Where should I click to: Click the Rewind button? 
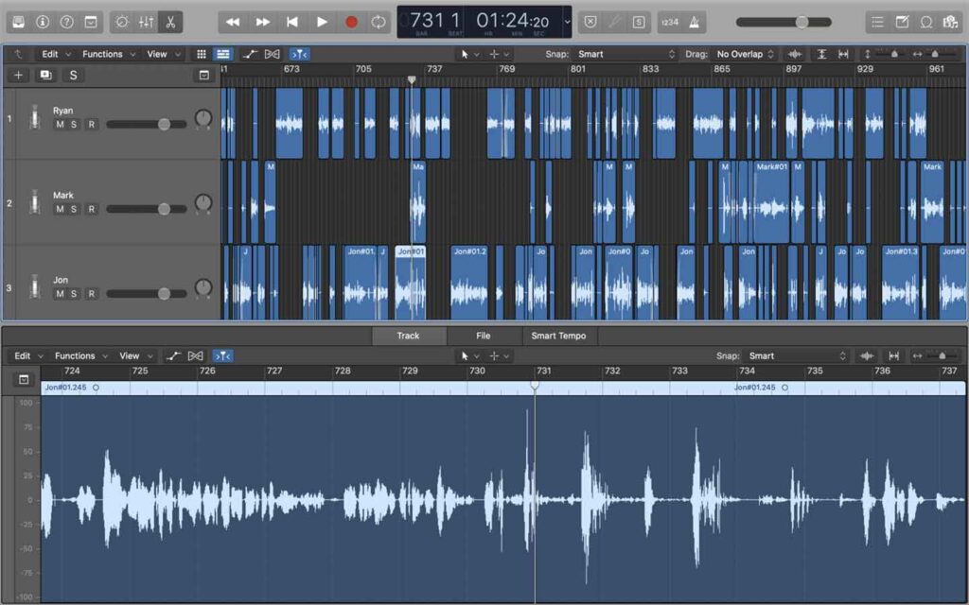233,23
